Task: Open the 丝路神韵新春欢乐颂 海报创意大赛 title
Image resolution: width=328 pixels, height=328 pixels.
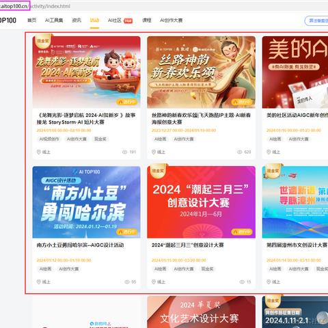Action: click(x=201, y=119)
